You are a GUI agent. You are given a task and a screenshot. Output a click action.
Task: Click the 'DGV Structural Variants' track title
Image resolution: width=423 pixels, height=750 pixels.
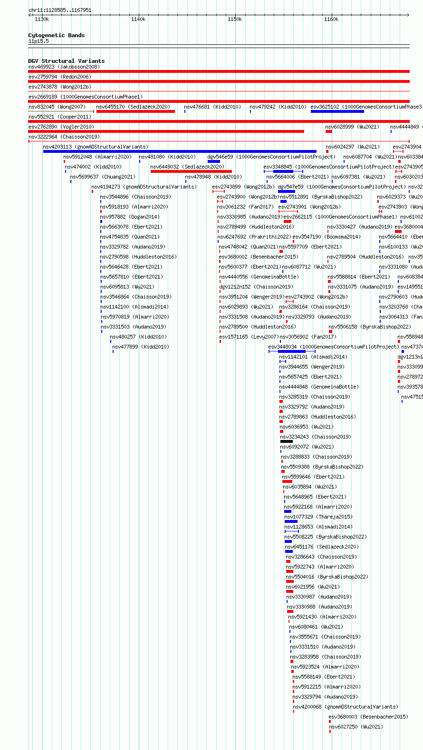[x=67, y=61]
